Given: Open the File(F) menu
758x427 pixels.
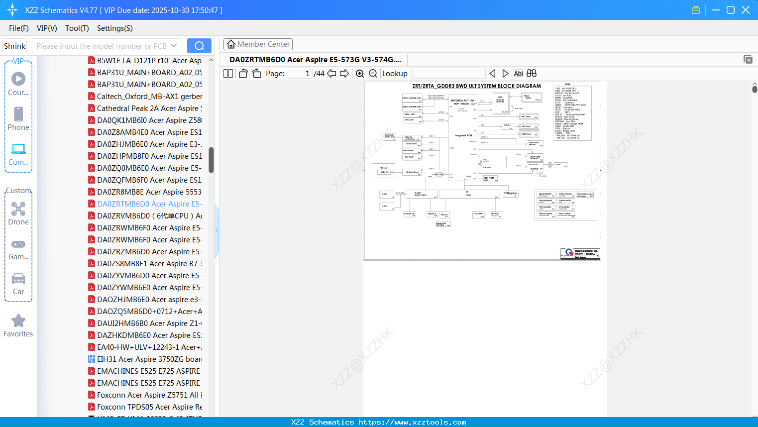Looking at the screenshot, I should (x=19, y=28).
